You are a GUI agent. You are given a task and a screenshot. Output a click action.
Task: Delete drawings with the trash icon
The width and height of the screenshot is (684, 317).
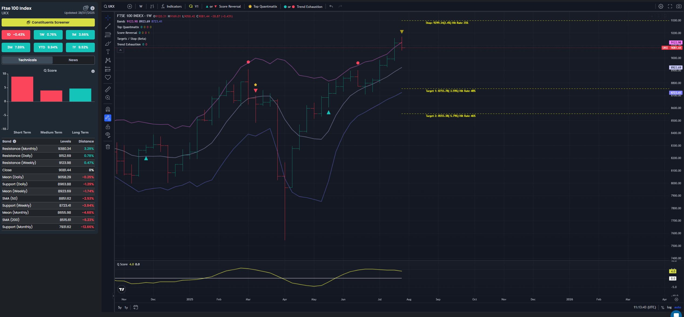[x=108, y=147]
